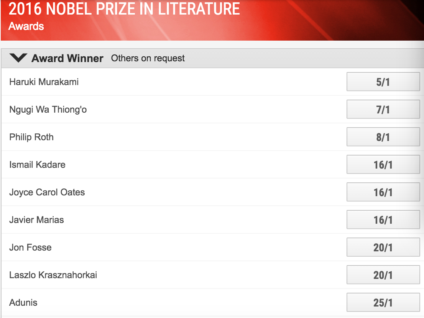Pick the 8/1 odds for Philip Roth
The image size is (424, 318).
(x=383, y=137)
